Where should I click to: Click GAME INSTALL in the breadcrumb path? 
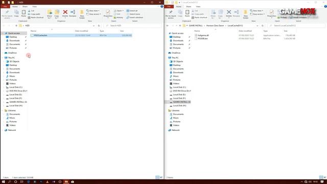pyautogui.click(x=196, y=26)
